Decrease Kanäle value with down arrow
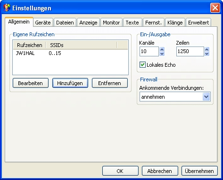 (162, 54)
